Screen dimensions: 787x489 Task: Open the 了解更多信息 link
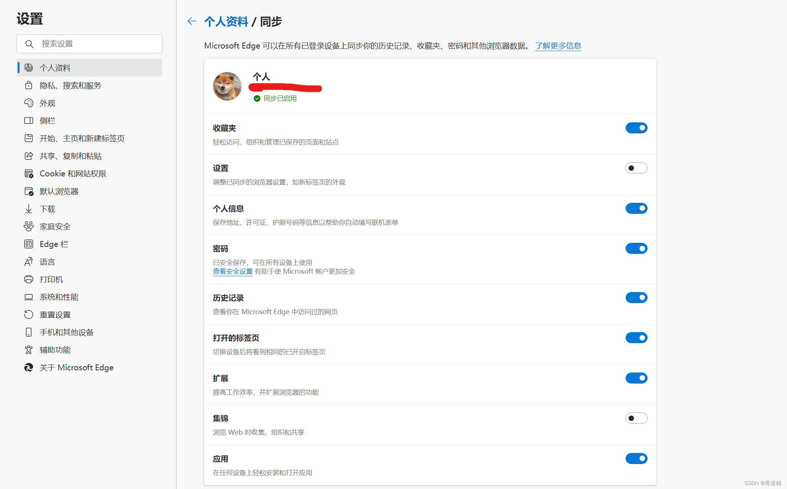[x=558, y=46]
